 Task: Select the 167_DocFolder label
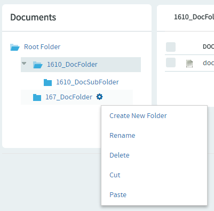[69, 97]
